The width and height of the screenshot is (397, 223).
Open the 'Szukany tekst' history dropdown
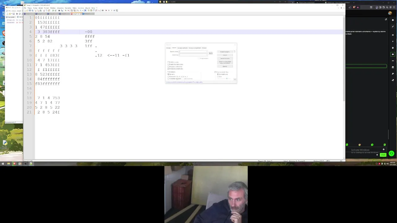pos(207,52)
